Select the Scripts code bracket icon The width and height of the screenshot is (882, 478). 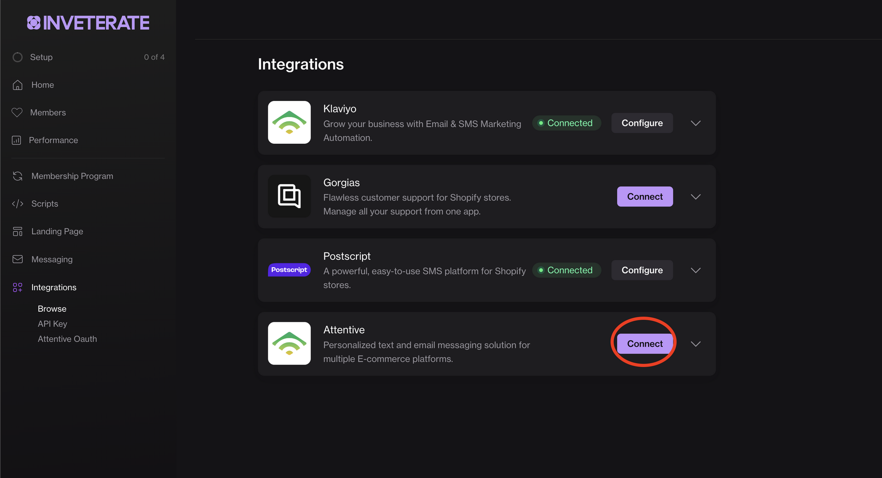point(17,204)
